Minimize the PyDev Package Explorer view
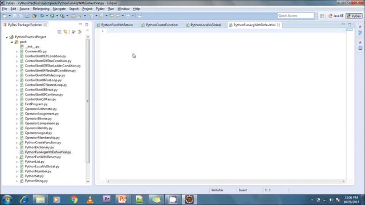This screenshot has width=365, height=205. (x=80, y=24)
